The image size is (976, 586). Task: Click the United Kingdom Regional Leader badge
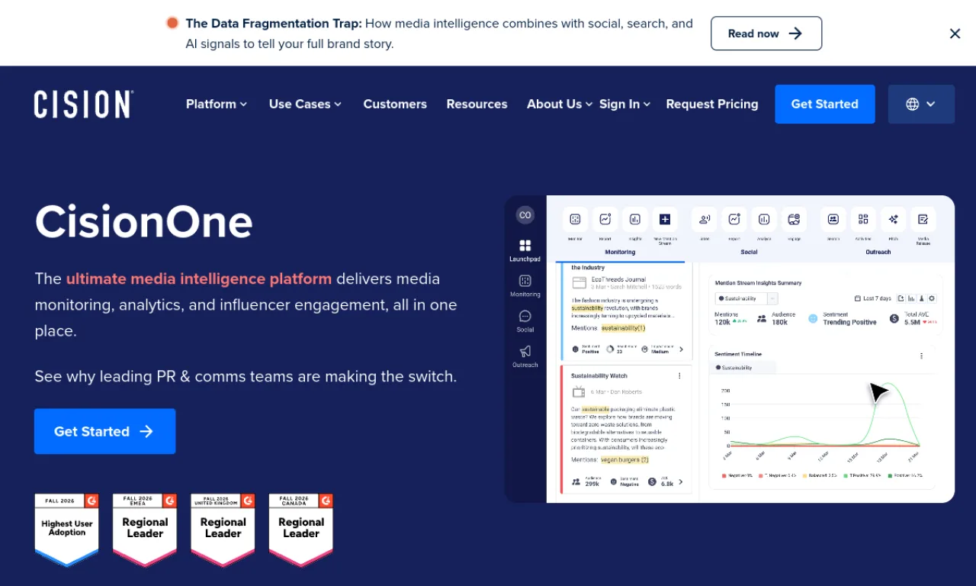pyautogui.click(x=223, y=530)
